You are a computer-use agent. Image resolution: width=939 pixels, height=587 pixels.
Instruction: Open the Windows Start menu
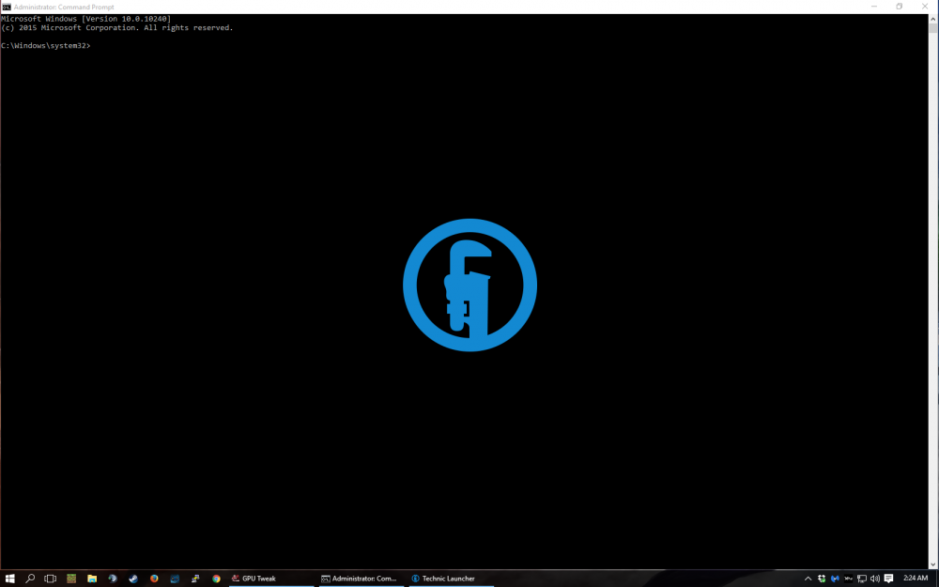pyautogui.click(x=9, y=578)
